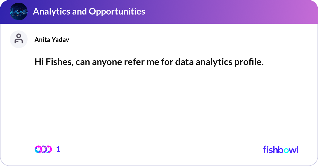Click Anita Yadav's profile avatar icon
This screenshot has width=318, height=166.
pos(19,39)
